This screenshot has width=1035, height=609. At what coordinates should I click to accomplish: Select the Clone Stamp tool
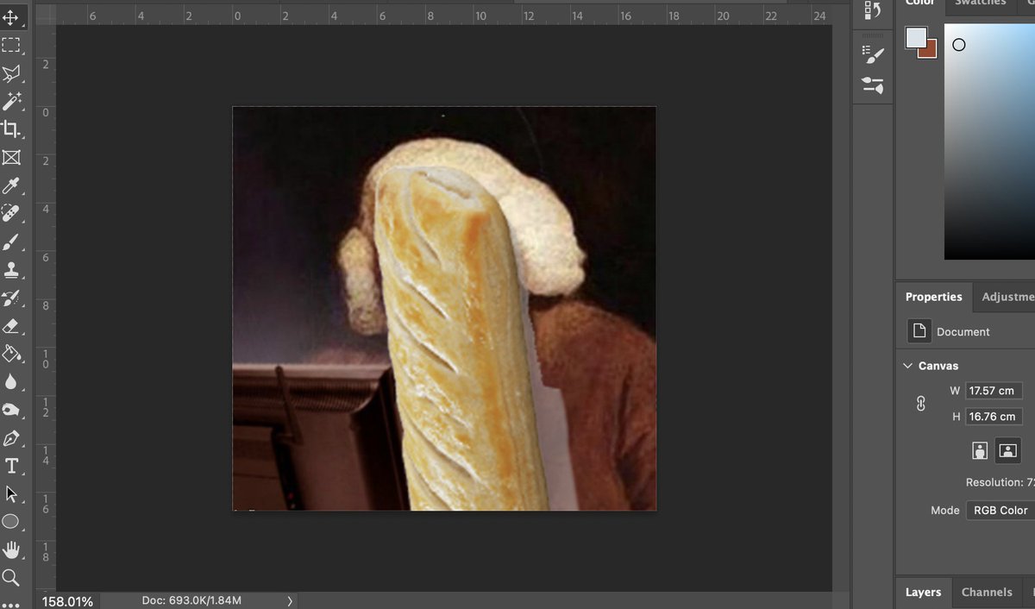pos(11,269)
